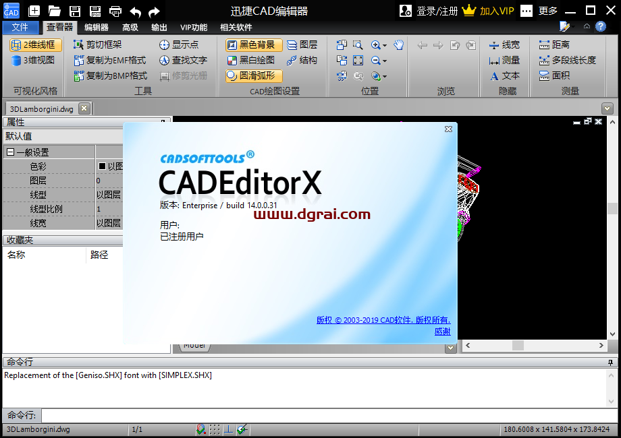Viewport: 621px width, 438px height.
Task: Open the zoom-in dropdown arrow
Action: (x=385, y=45)
